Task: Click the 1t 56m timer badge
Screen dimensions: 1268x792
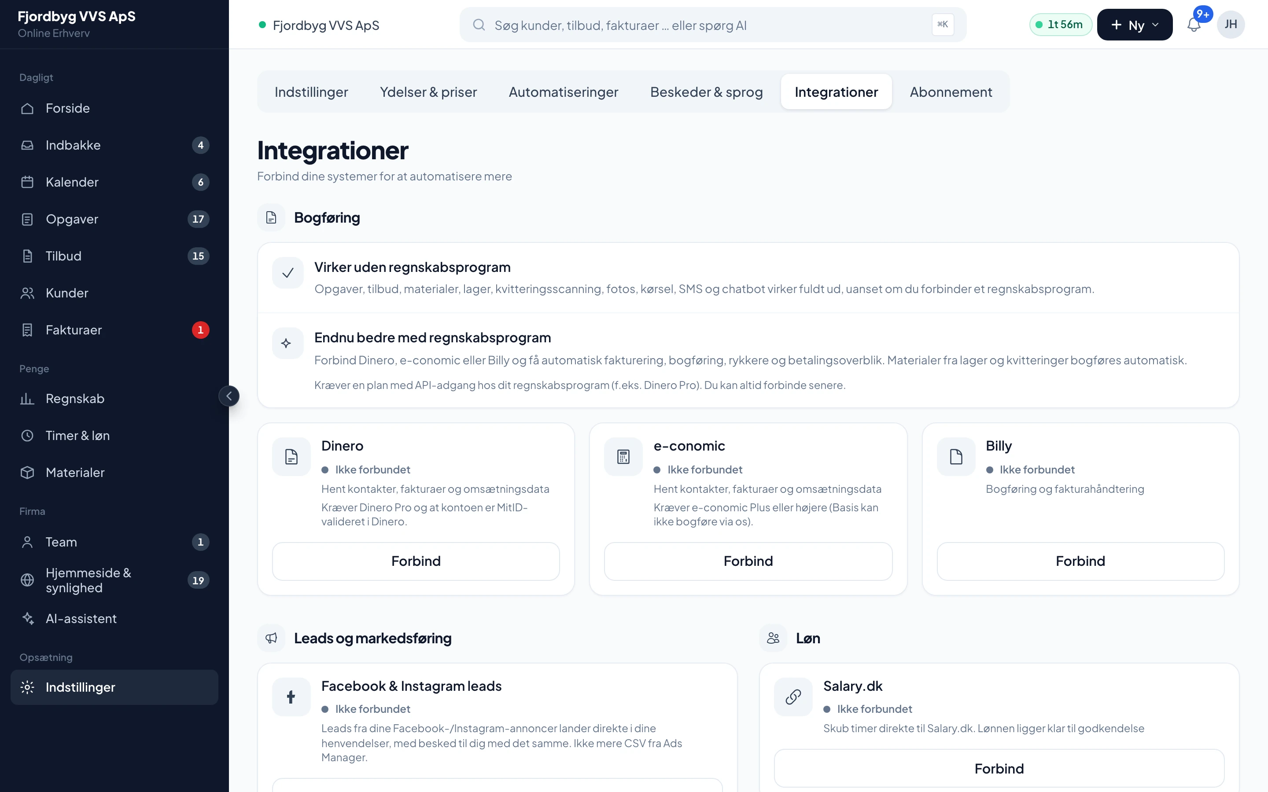Action: click(1061, 25)
